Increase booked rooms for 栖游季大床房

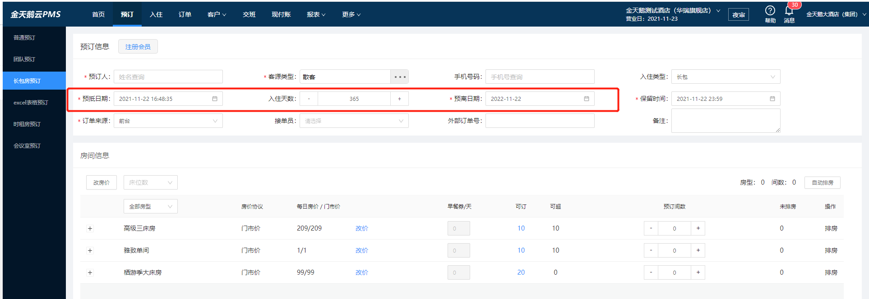click(x=698, y=272)
